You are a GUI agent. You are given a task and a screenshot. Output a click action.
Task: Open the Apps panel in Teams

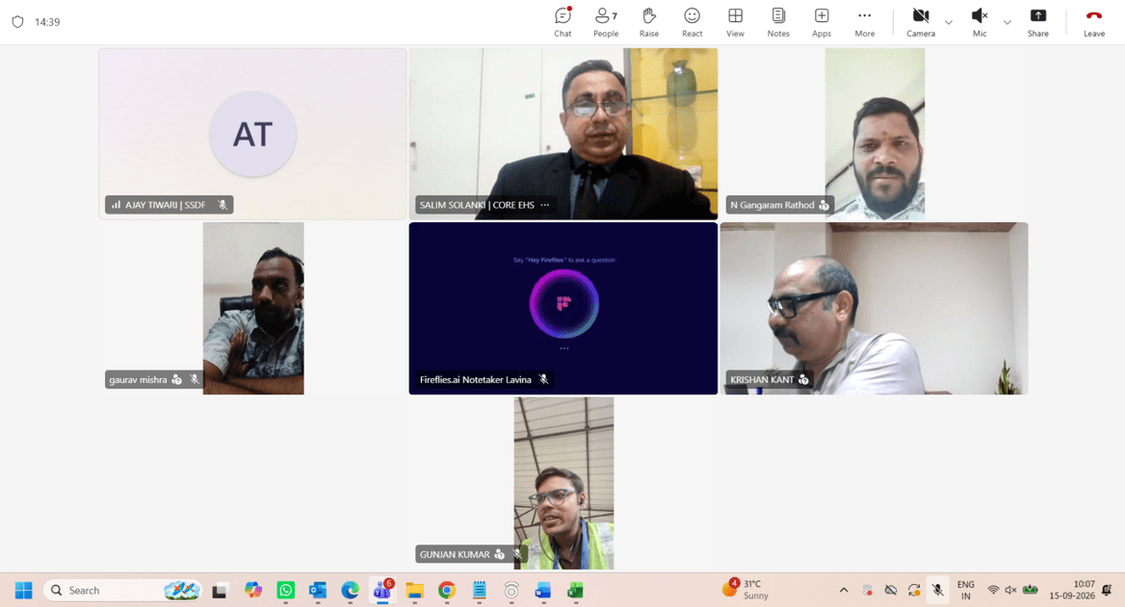click(x=821, y=22)
